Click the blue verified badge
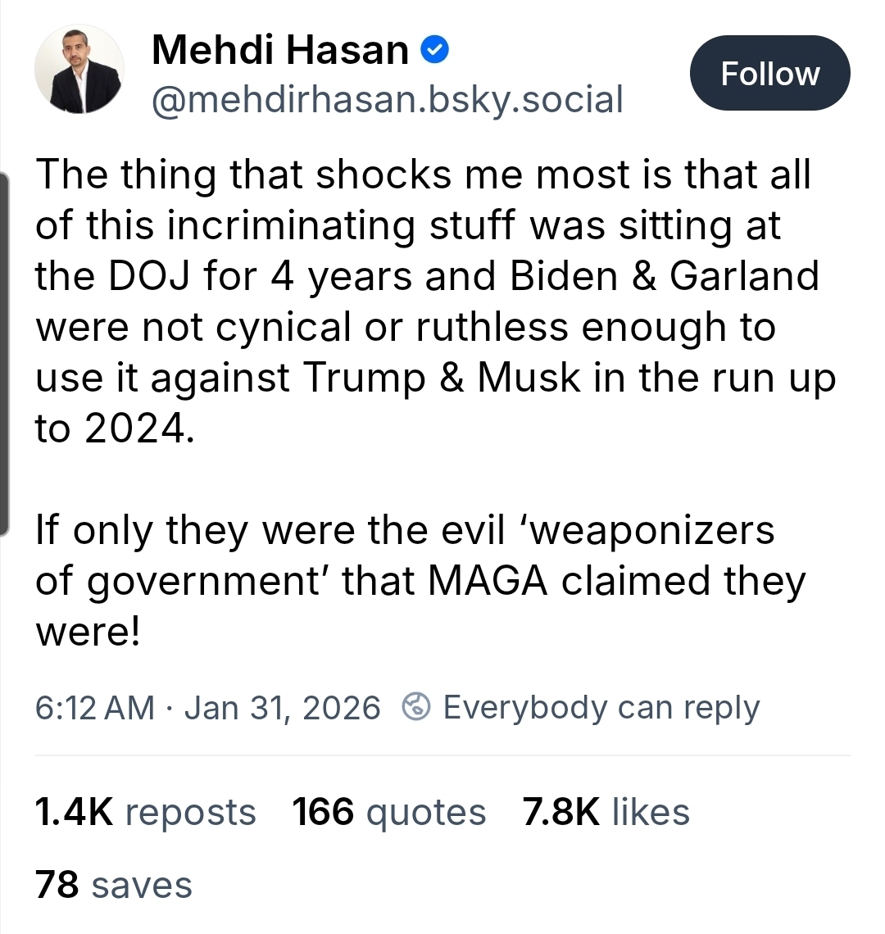Viewport: 885px width, 934px height. pyautogui.click(x=434, y=51)
